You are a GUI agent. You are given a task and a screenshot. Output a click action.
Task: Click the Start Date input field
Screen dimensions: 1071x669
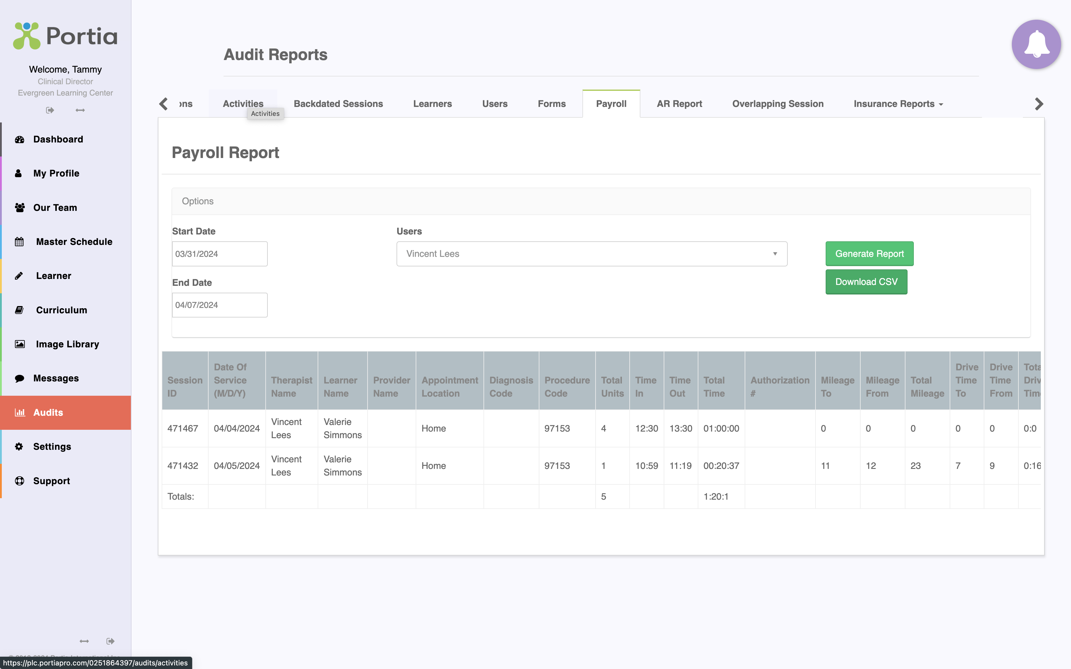[x=220, y=254]
